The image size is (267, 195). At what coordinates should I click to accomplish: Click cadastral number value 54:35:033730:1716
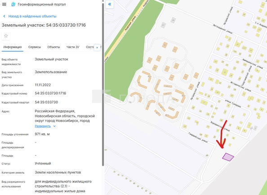tap(50, 93)
